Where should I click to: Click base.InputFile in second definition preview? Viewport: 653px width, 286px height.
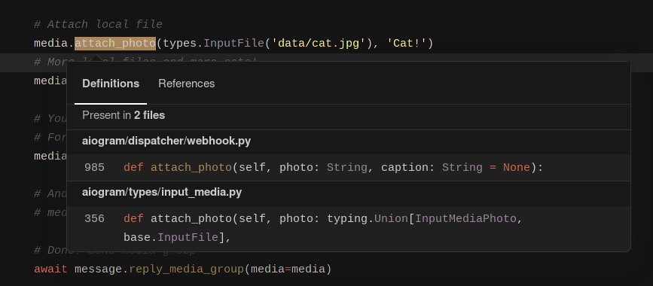coord(171,237)
